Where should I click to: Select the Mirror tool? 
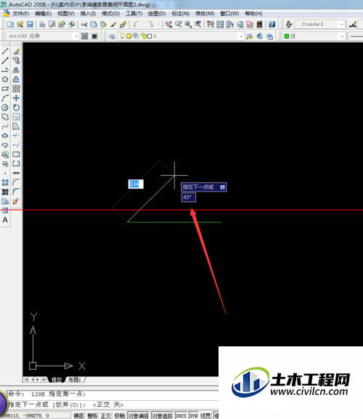(16, 70)
